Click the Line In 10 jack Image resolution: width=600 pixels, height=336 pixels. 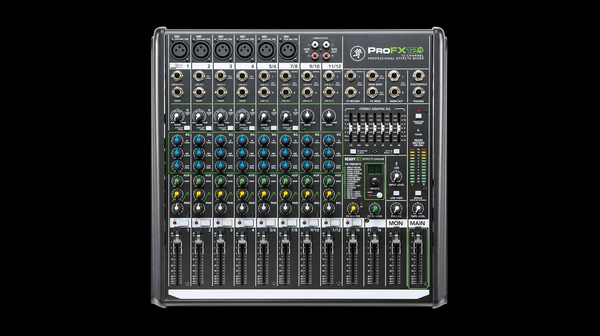[x=307, y=93]
